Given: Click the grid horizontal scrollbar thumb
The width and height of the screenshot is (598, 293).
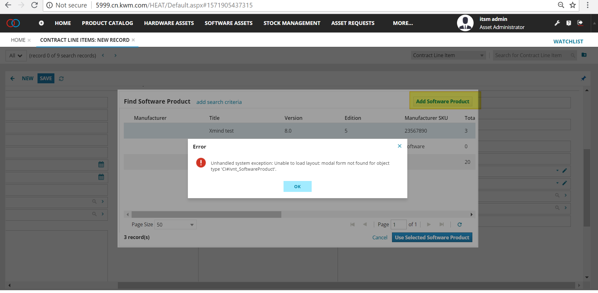Looking at the screenshot, I should (x=206, y=214).
